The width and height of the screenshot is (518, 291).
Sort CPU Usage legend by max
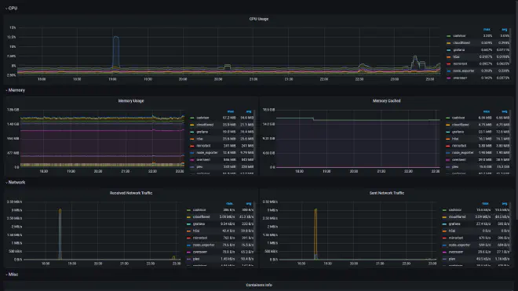tap(487, 29)
